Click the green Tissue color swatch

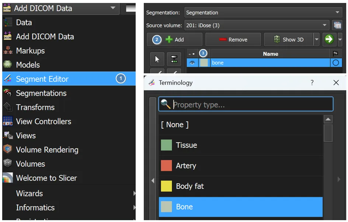coord(166,145)
